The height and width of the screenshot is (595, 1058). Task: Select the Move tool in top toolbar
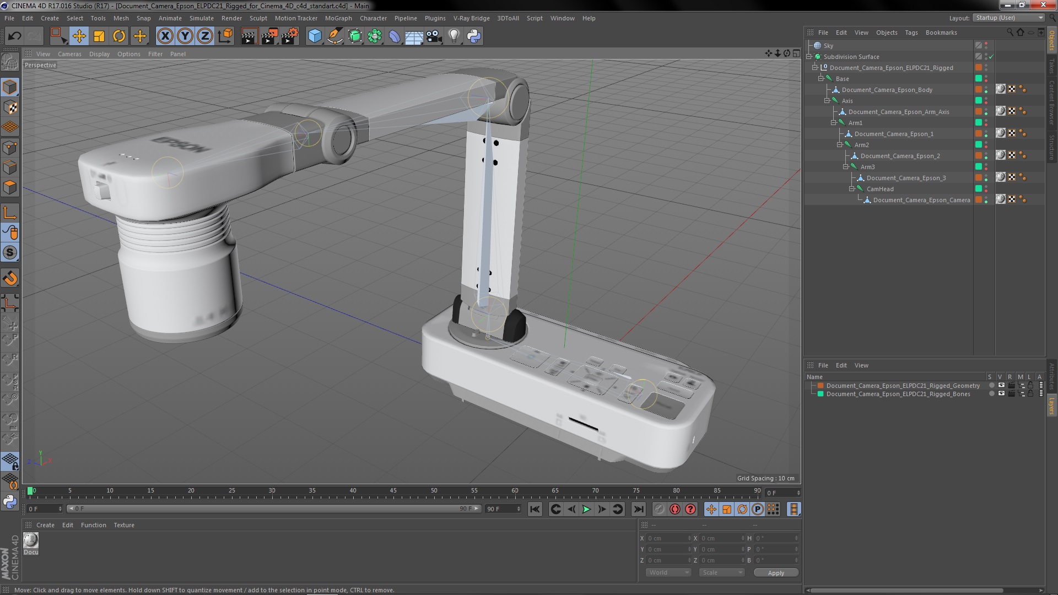point(79,36)
